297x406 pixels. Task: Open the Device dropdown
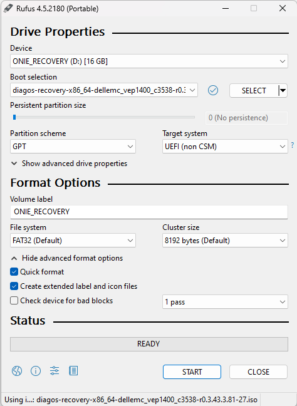pos(149,61)
